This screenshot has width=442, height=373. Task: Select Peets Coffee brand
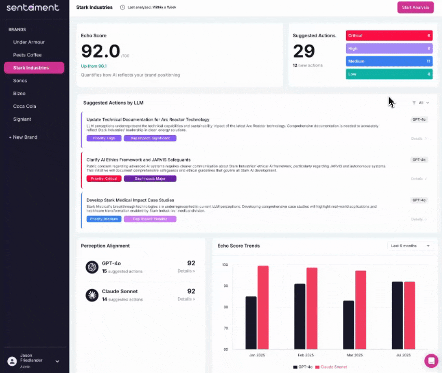(x=27, y=55)
